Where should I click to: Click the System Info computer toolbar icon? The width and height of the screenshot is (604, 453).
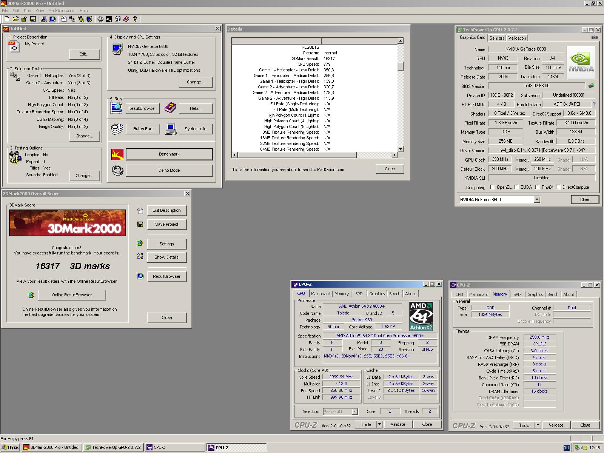[44, 19]
